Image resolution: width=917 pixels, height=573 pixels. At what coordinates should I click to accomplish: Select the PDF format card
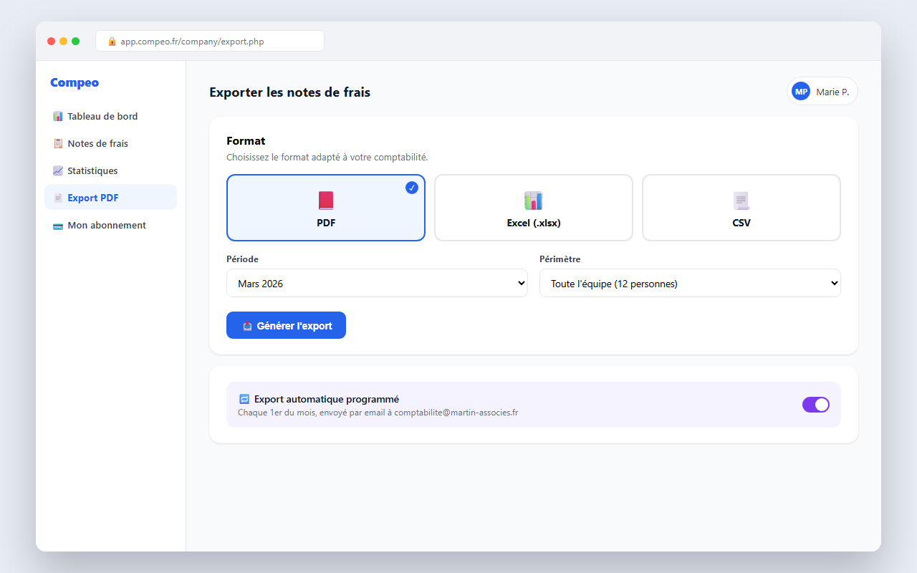(x=326, y=208)
